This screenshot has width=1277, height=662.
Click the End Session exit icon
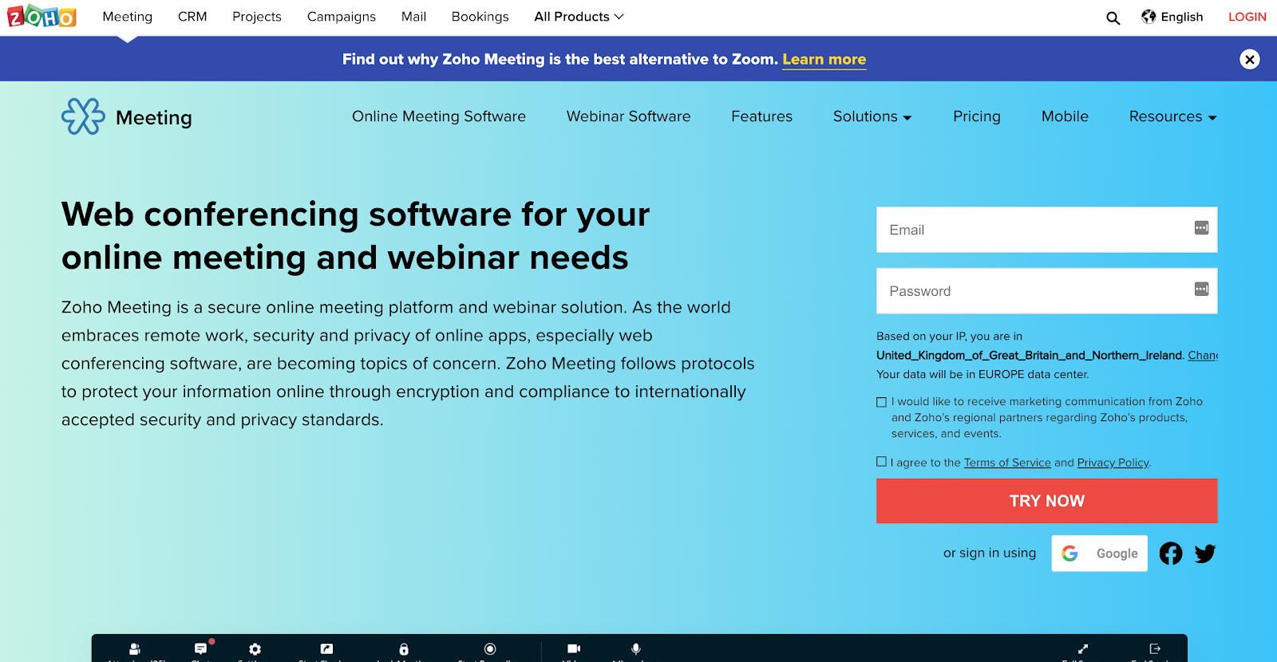click(x=1155, y=649)
